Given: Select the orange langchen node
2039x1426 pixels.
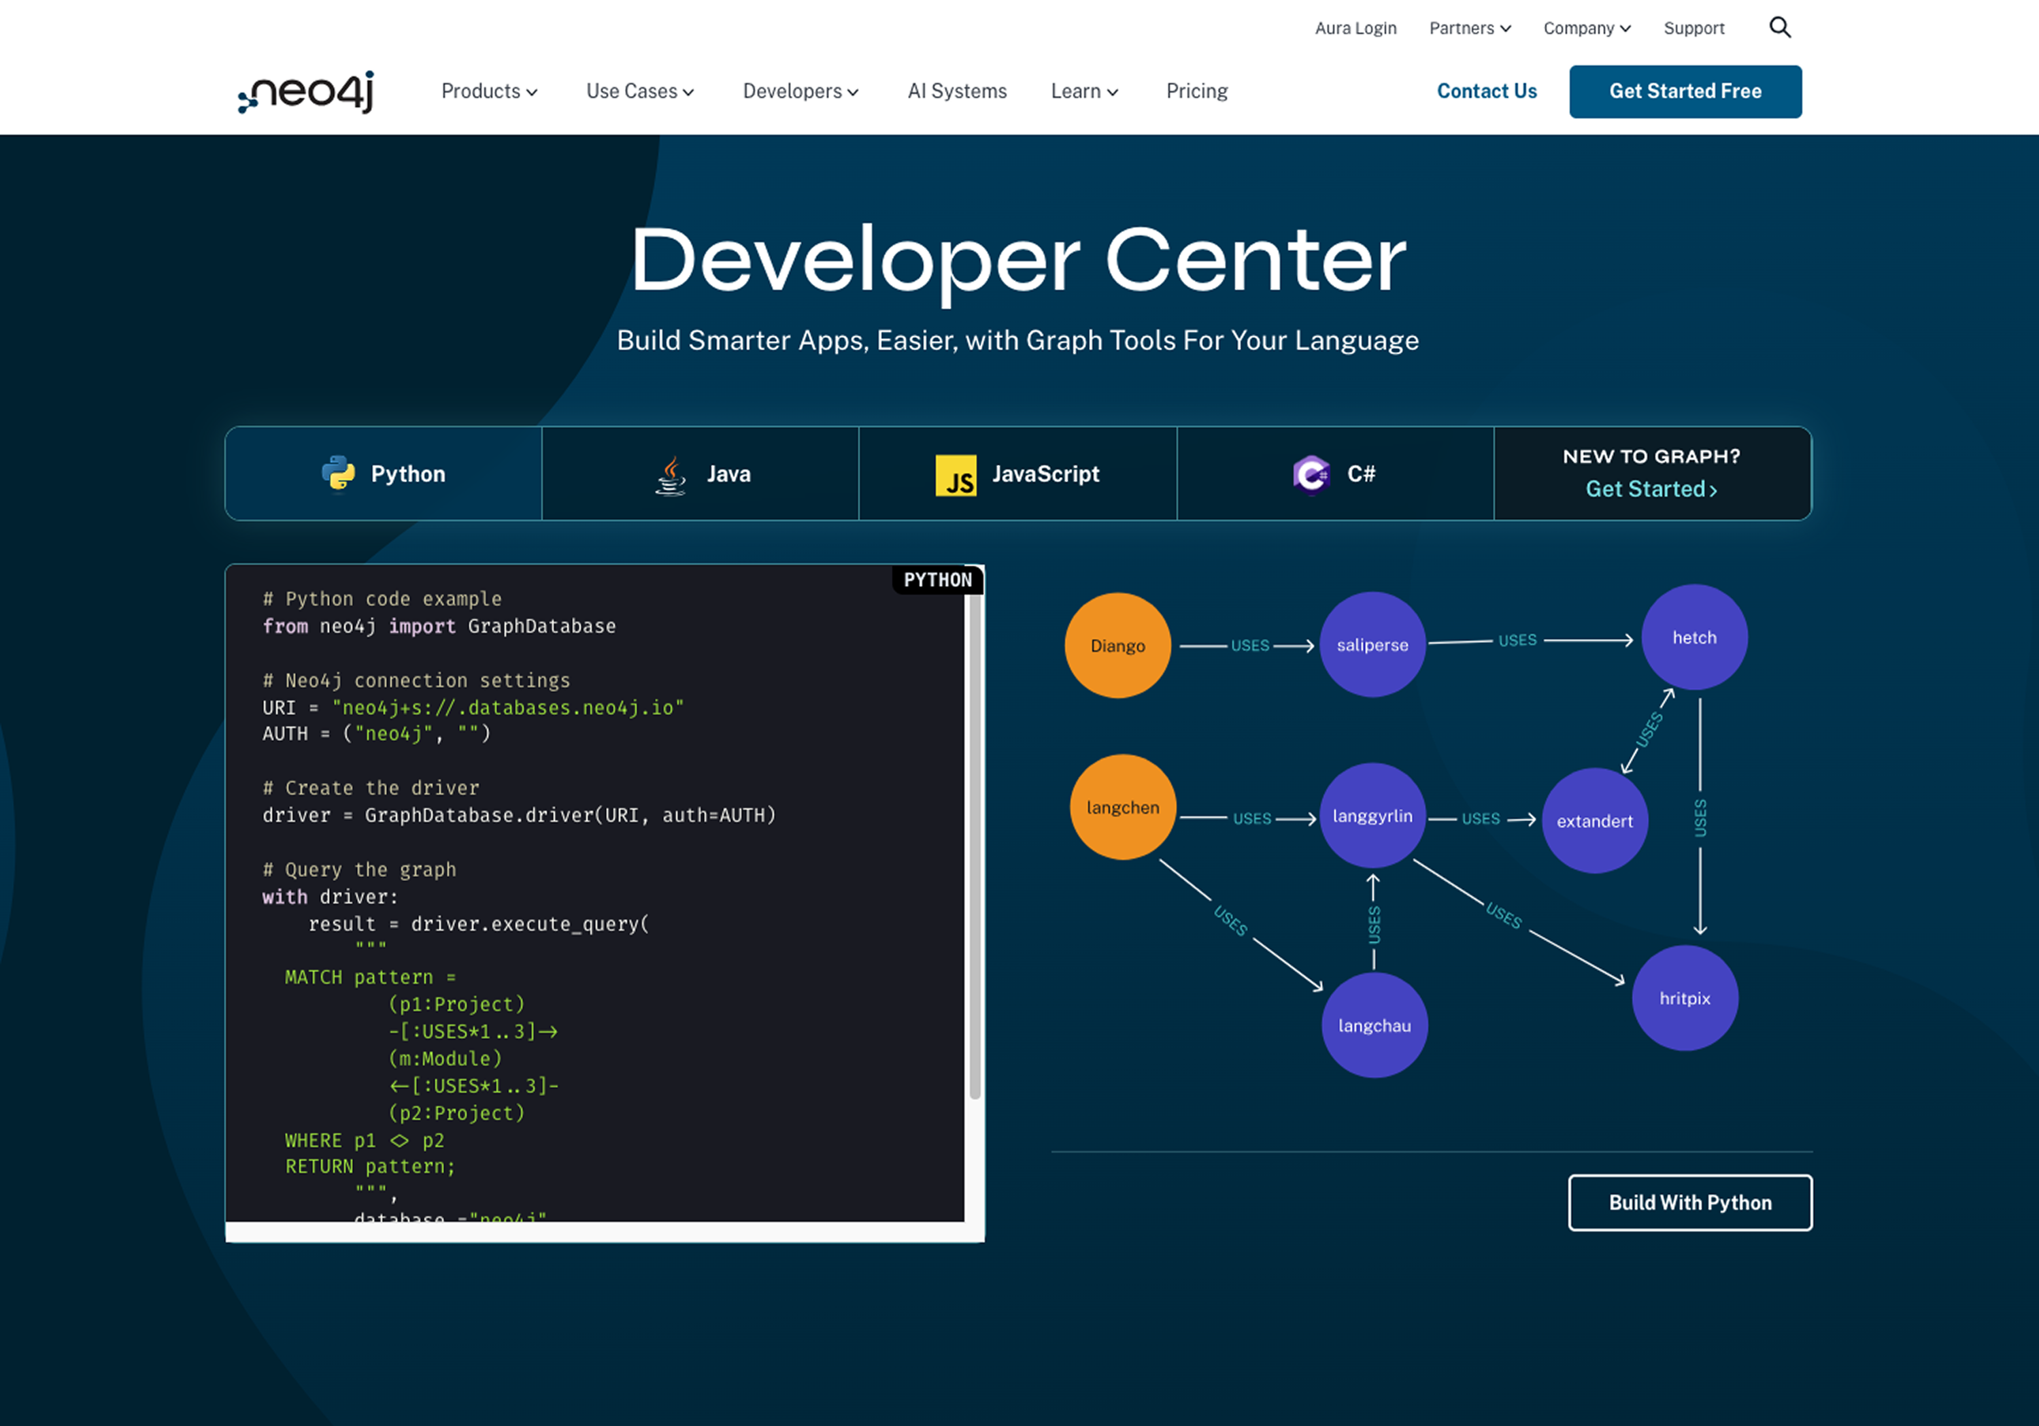Looking at the screenshot, I should [1122, 808].
